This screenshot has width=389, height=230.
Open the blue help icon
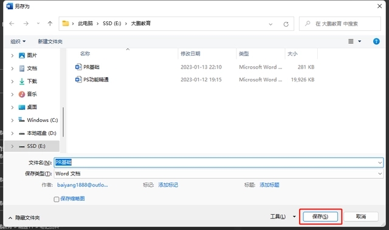[376, 41]
